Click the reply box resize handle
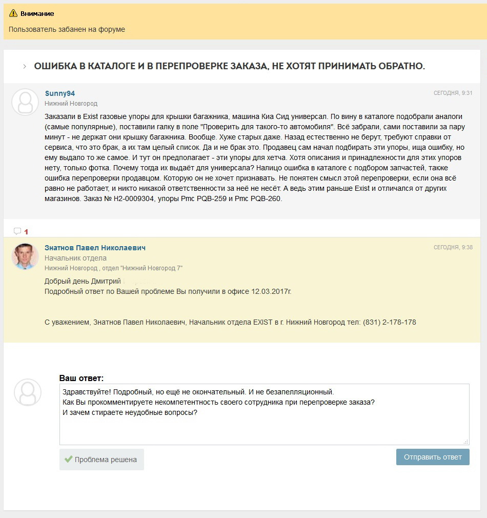The width and height of the screenshot is (487, 518). pos(465,441)
